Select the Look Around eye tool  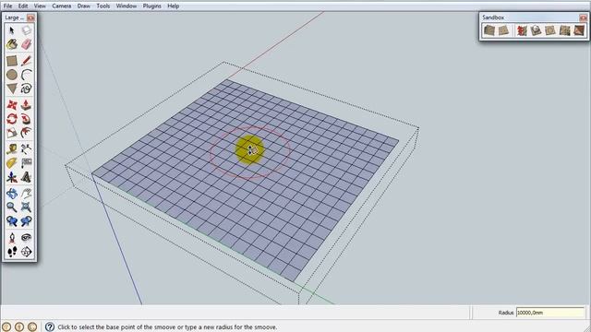pos(26,238)
